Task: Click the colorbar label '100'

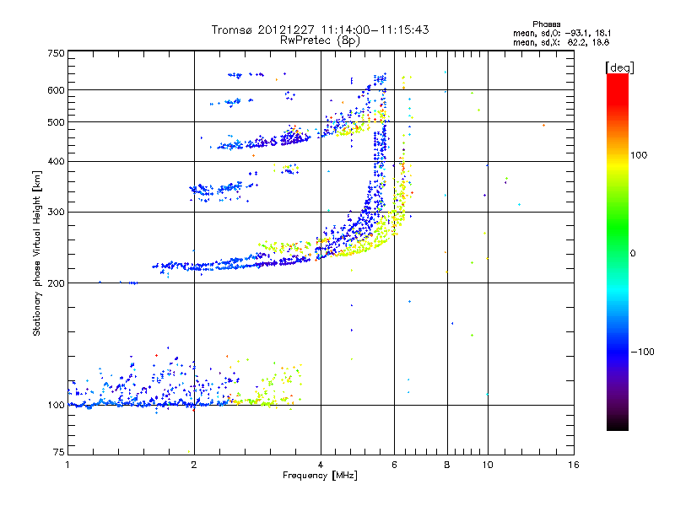Action: coord(639,155)
